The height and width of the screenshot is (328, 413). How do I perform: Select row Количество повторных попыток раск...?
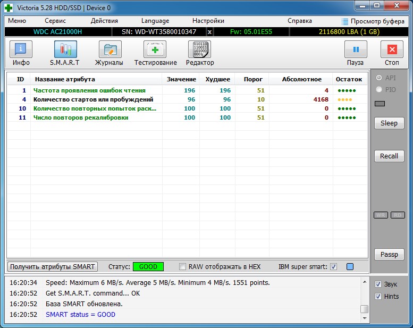click(x=187, y=108)
